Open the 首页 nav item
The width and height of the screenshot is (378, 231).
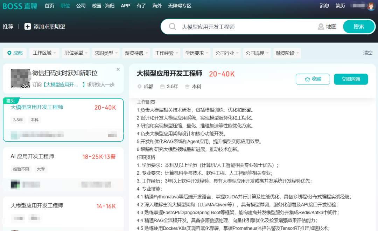[x=49, y=6]
